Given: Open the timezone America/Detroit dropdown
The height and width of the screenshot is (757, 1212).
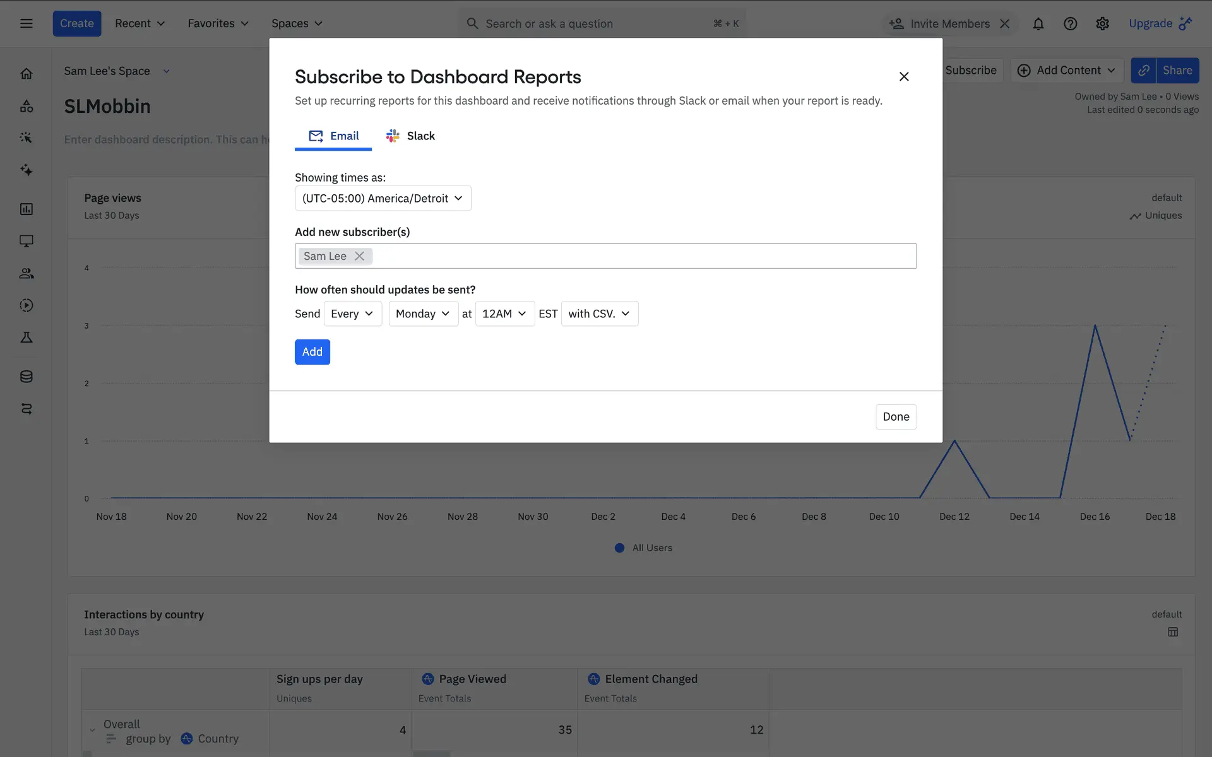Looking at the screenshot, I should click(383, 198).
